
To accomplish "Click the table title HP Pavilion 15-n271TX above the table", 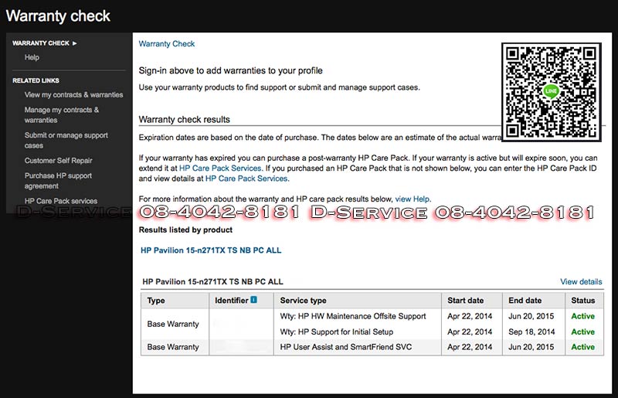I will (212, 281).
